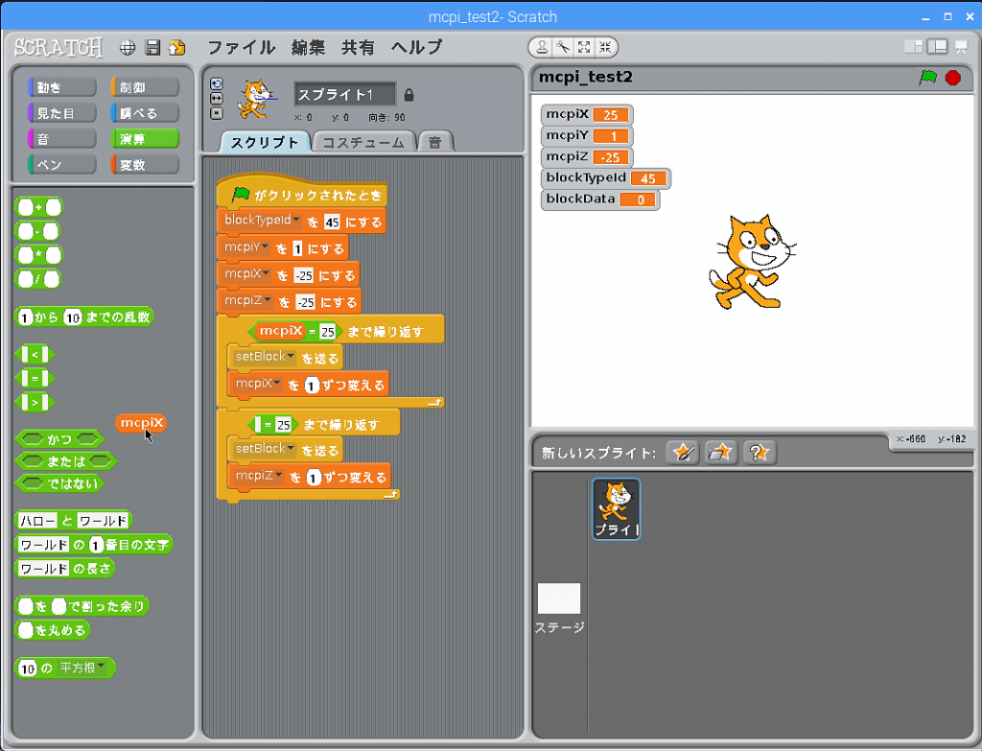Click the スプライト1 name field

tap(343, 94)
